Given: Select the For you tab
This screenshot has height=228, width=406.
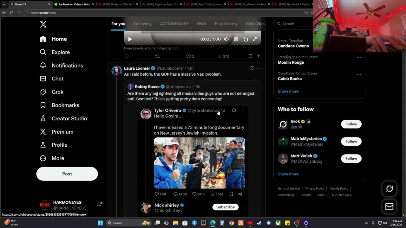Looking at the screenshot, I should 118,24.
